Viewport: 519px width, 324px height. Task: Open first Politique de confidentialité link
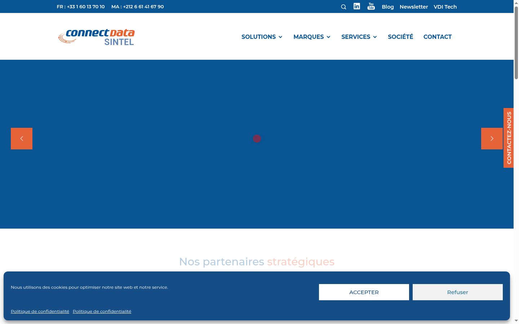coord(40,311)
